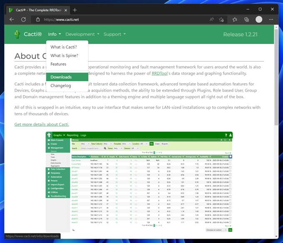Open Get more details about Cacti link
Viewport: 283px width, 243px height.
pos(42,124)
